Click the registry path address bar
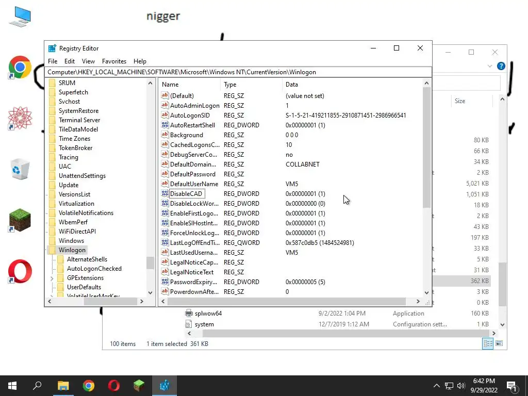The width and height of the screenshot is (528, 396). pyautogui.click(x=238, y=72)
